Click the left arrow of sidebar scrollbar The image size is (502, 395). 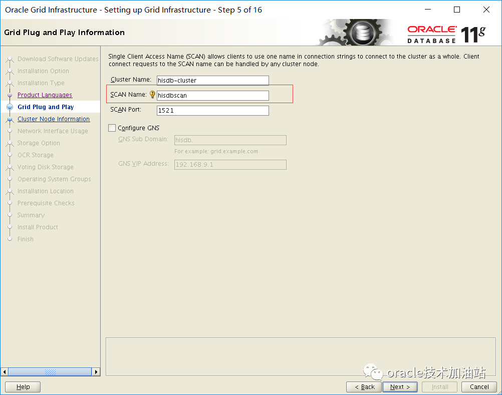click(x=5, y=371)
